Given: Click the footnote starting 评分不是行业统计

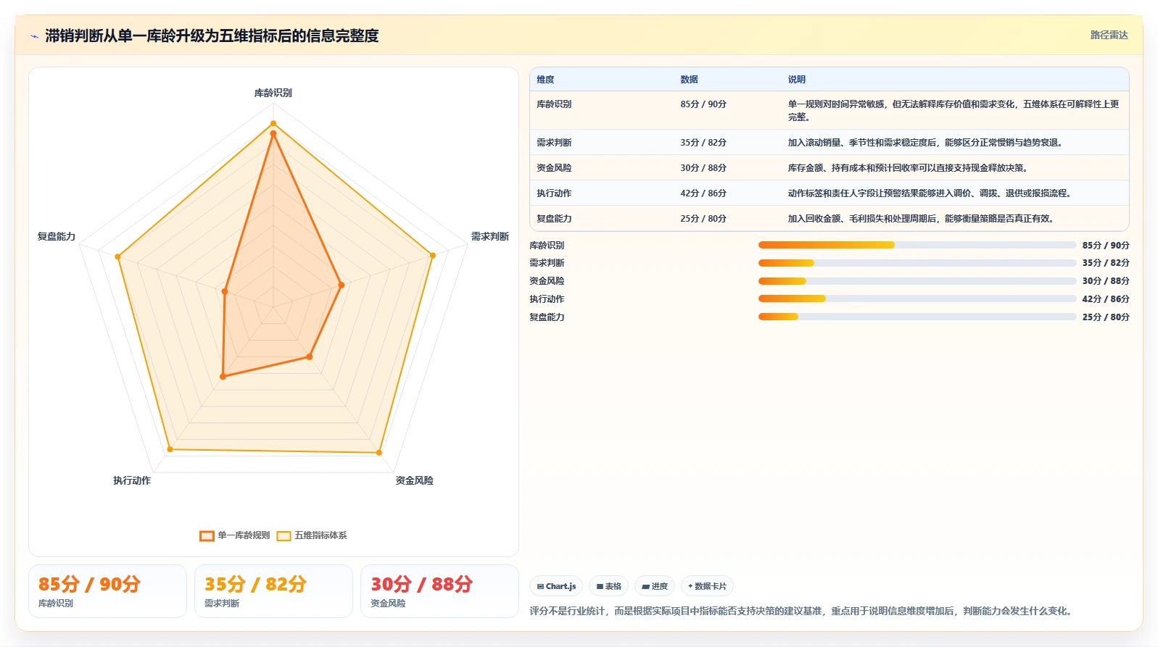Looking at the screenshot, I should 801,611.
